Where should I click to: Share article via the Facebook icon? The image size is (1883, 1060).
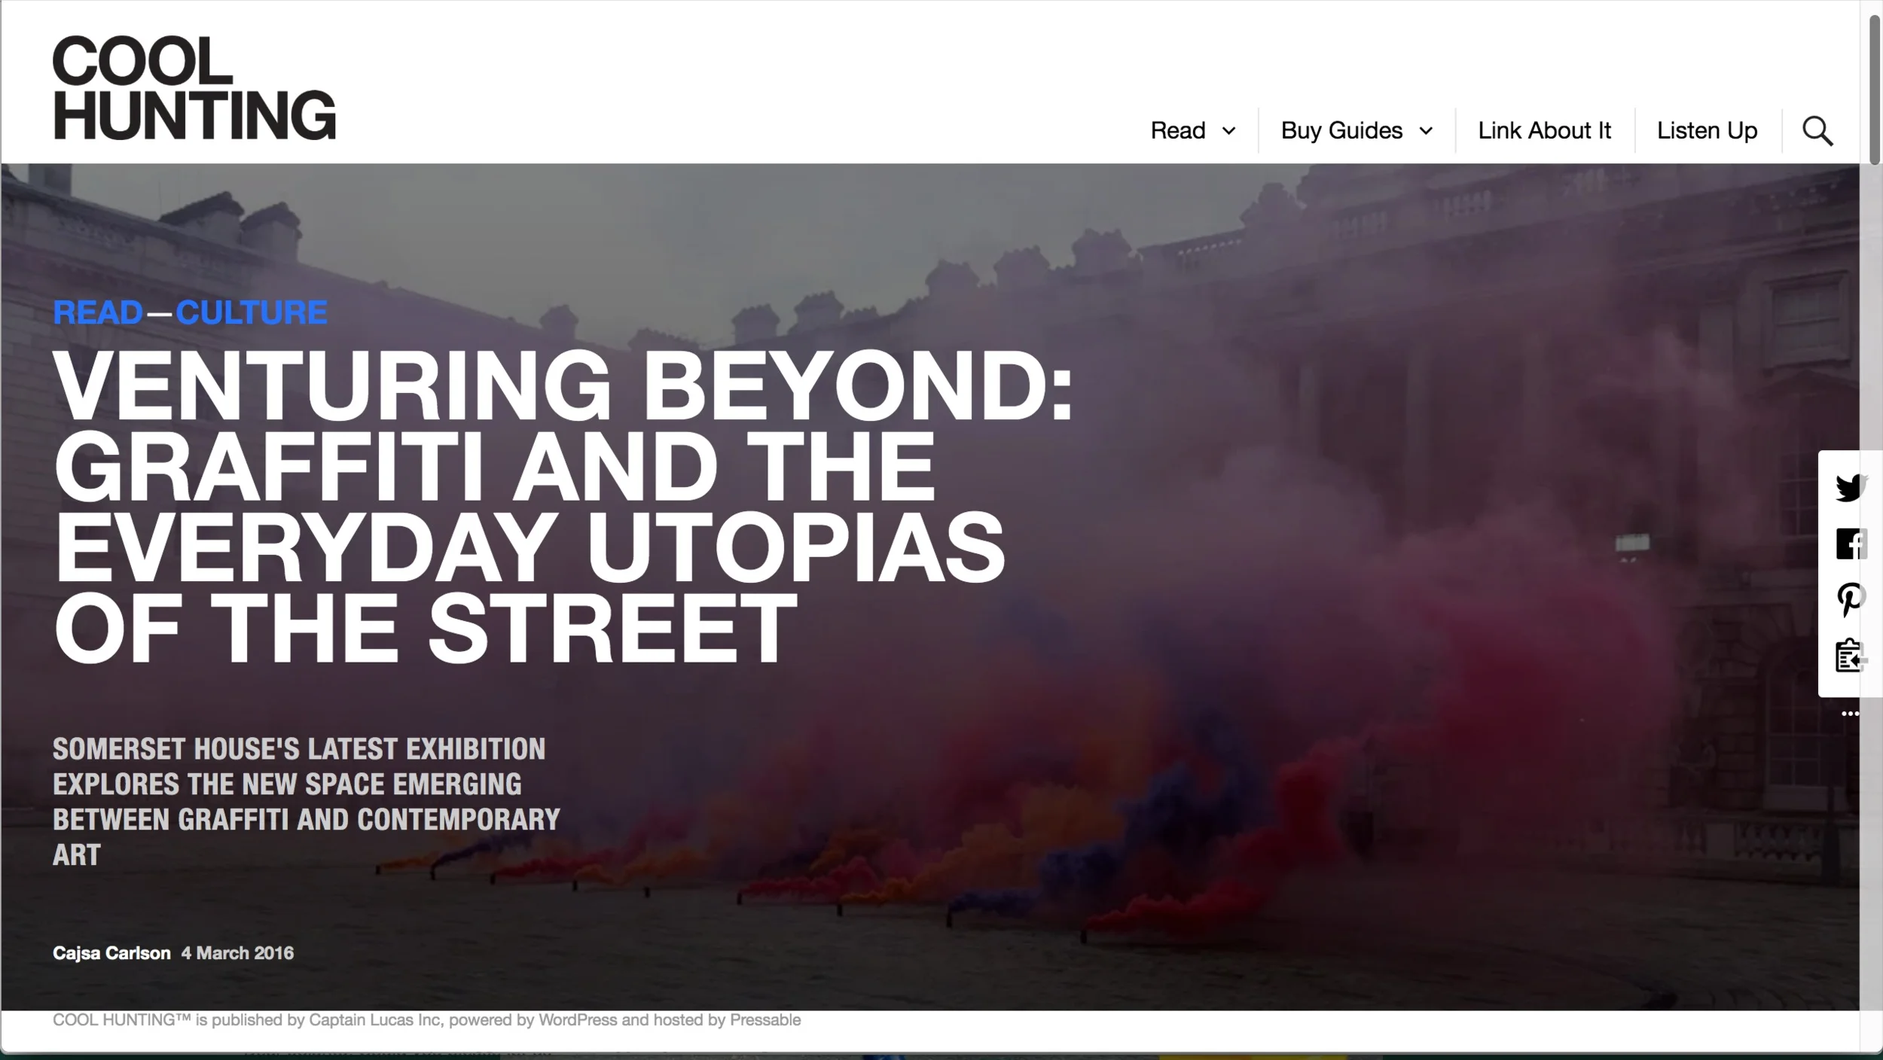pyautogui.click(x=1850, y=544)
